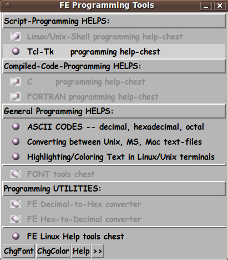Click the sphere icon beside FE Linux Help
Image resolution: width=228 pixels, height=260 pixels.
point(16,236)
